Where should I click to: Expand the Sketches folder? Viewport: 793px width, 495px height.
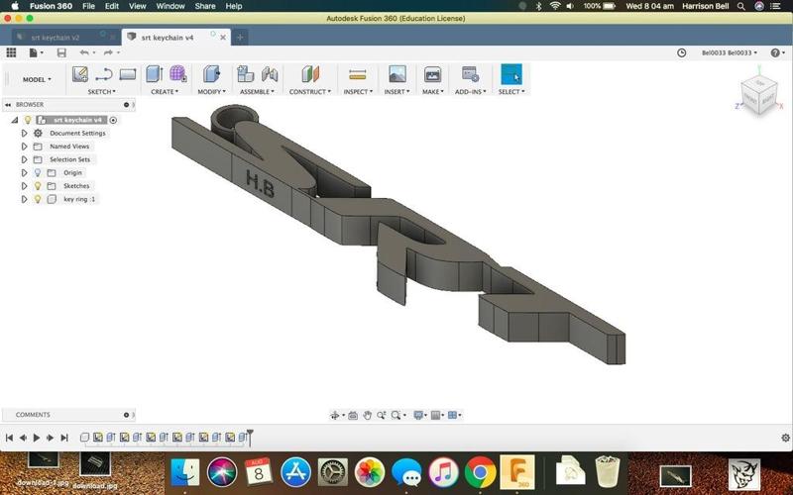coord(24,186)
